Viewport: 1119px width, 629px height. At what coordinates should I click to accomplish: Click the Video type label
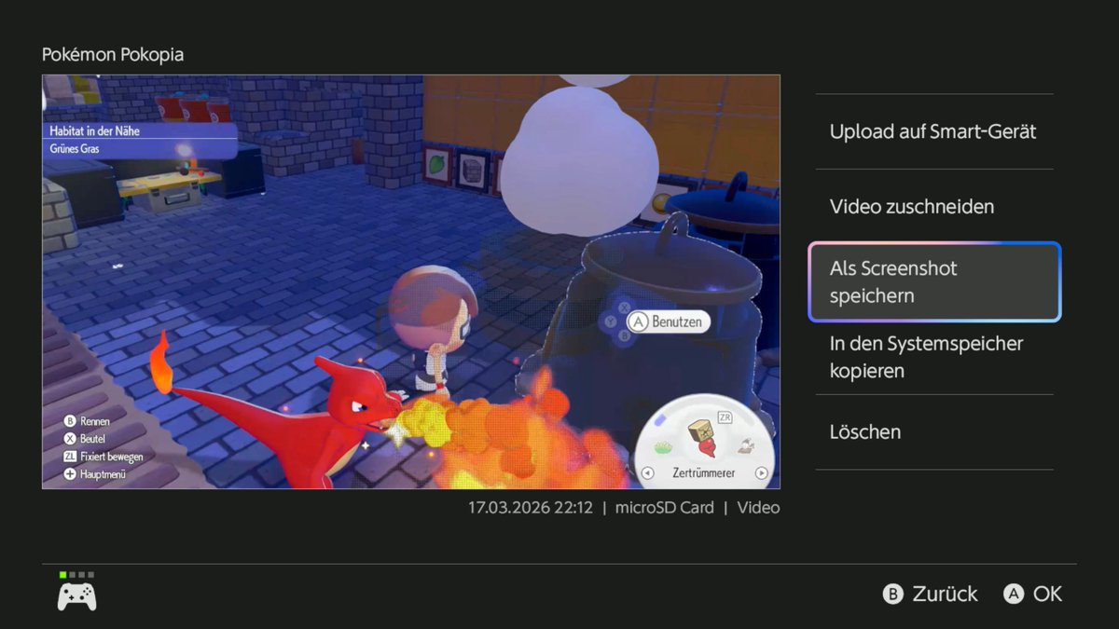758,508
